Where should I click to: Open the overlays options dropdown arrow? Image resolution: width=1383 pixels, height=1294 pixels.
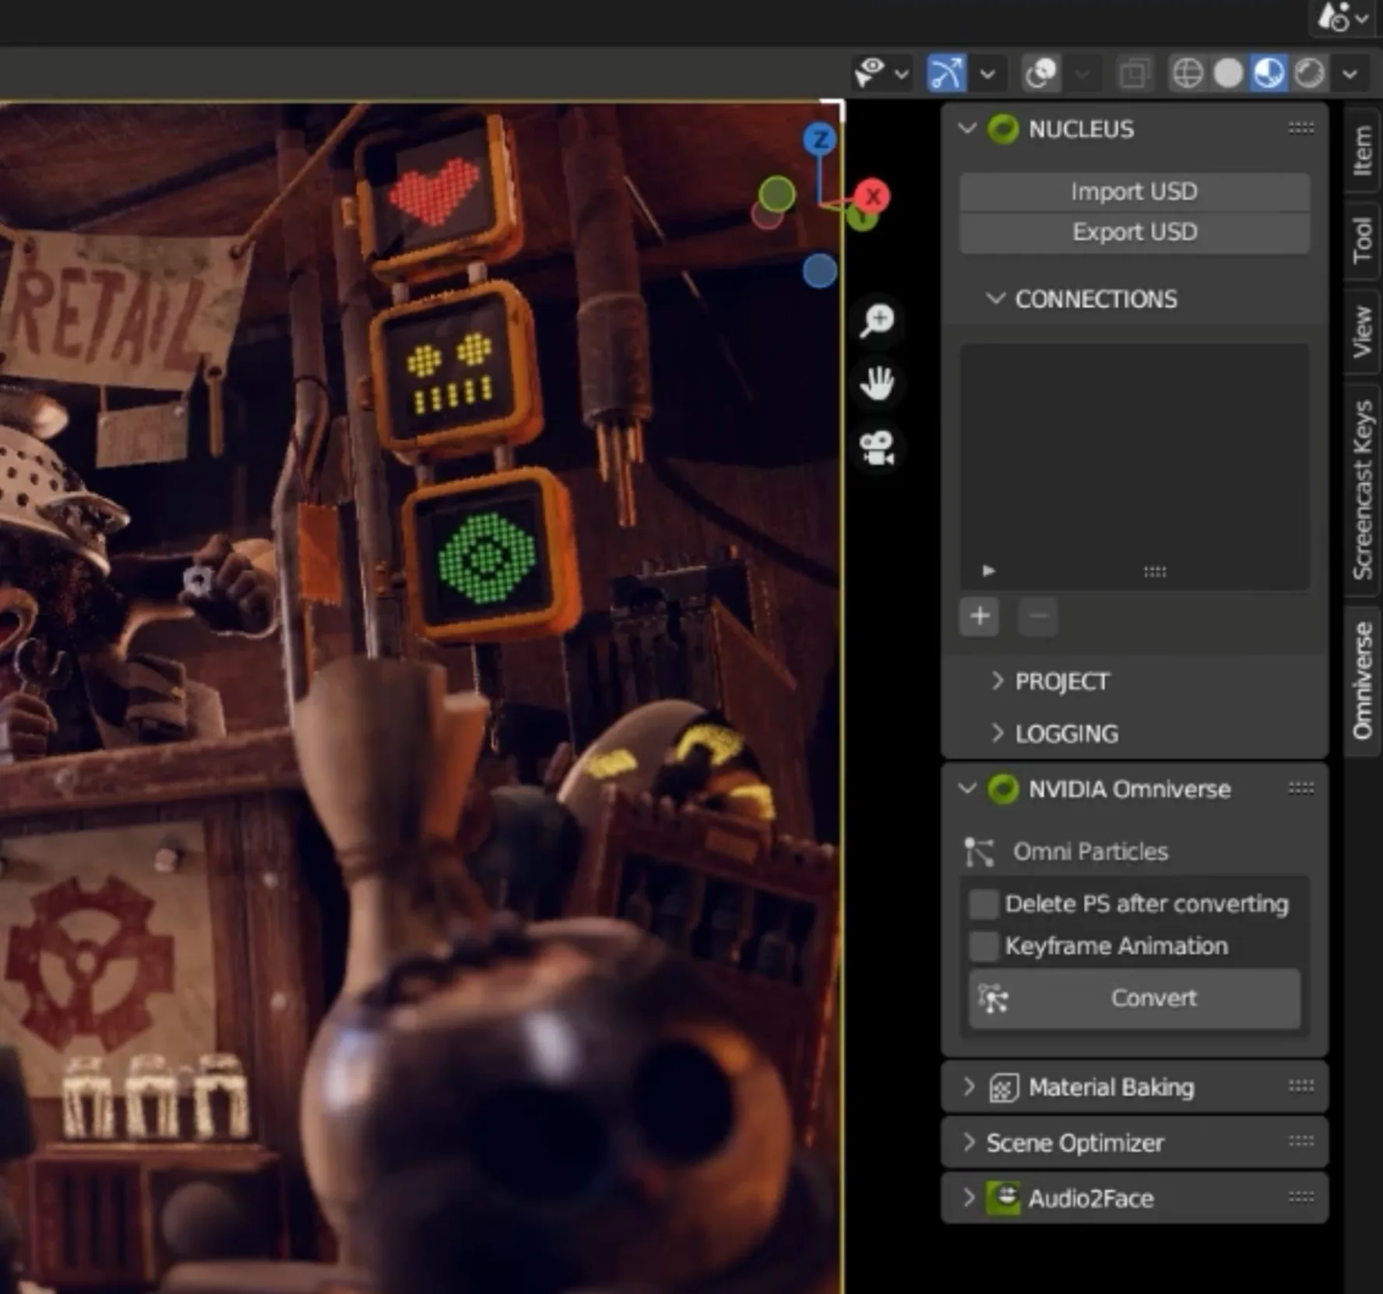coord(1082,75)
